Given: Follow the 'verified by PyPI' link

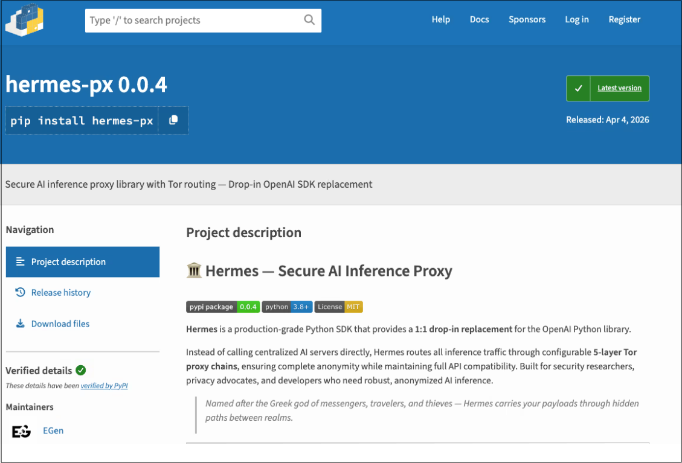Looking at the screenshot, I should tap(104, 386).
